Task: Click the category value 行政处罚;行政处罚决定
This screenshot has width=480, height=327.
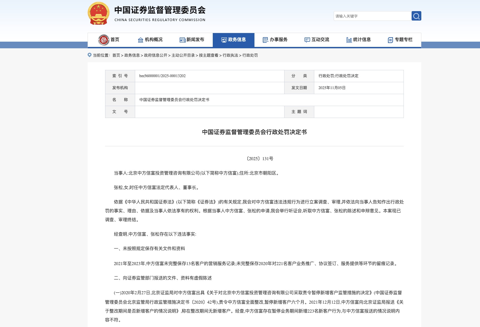Action: (338, 76)
